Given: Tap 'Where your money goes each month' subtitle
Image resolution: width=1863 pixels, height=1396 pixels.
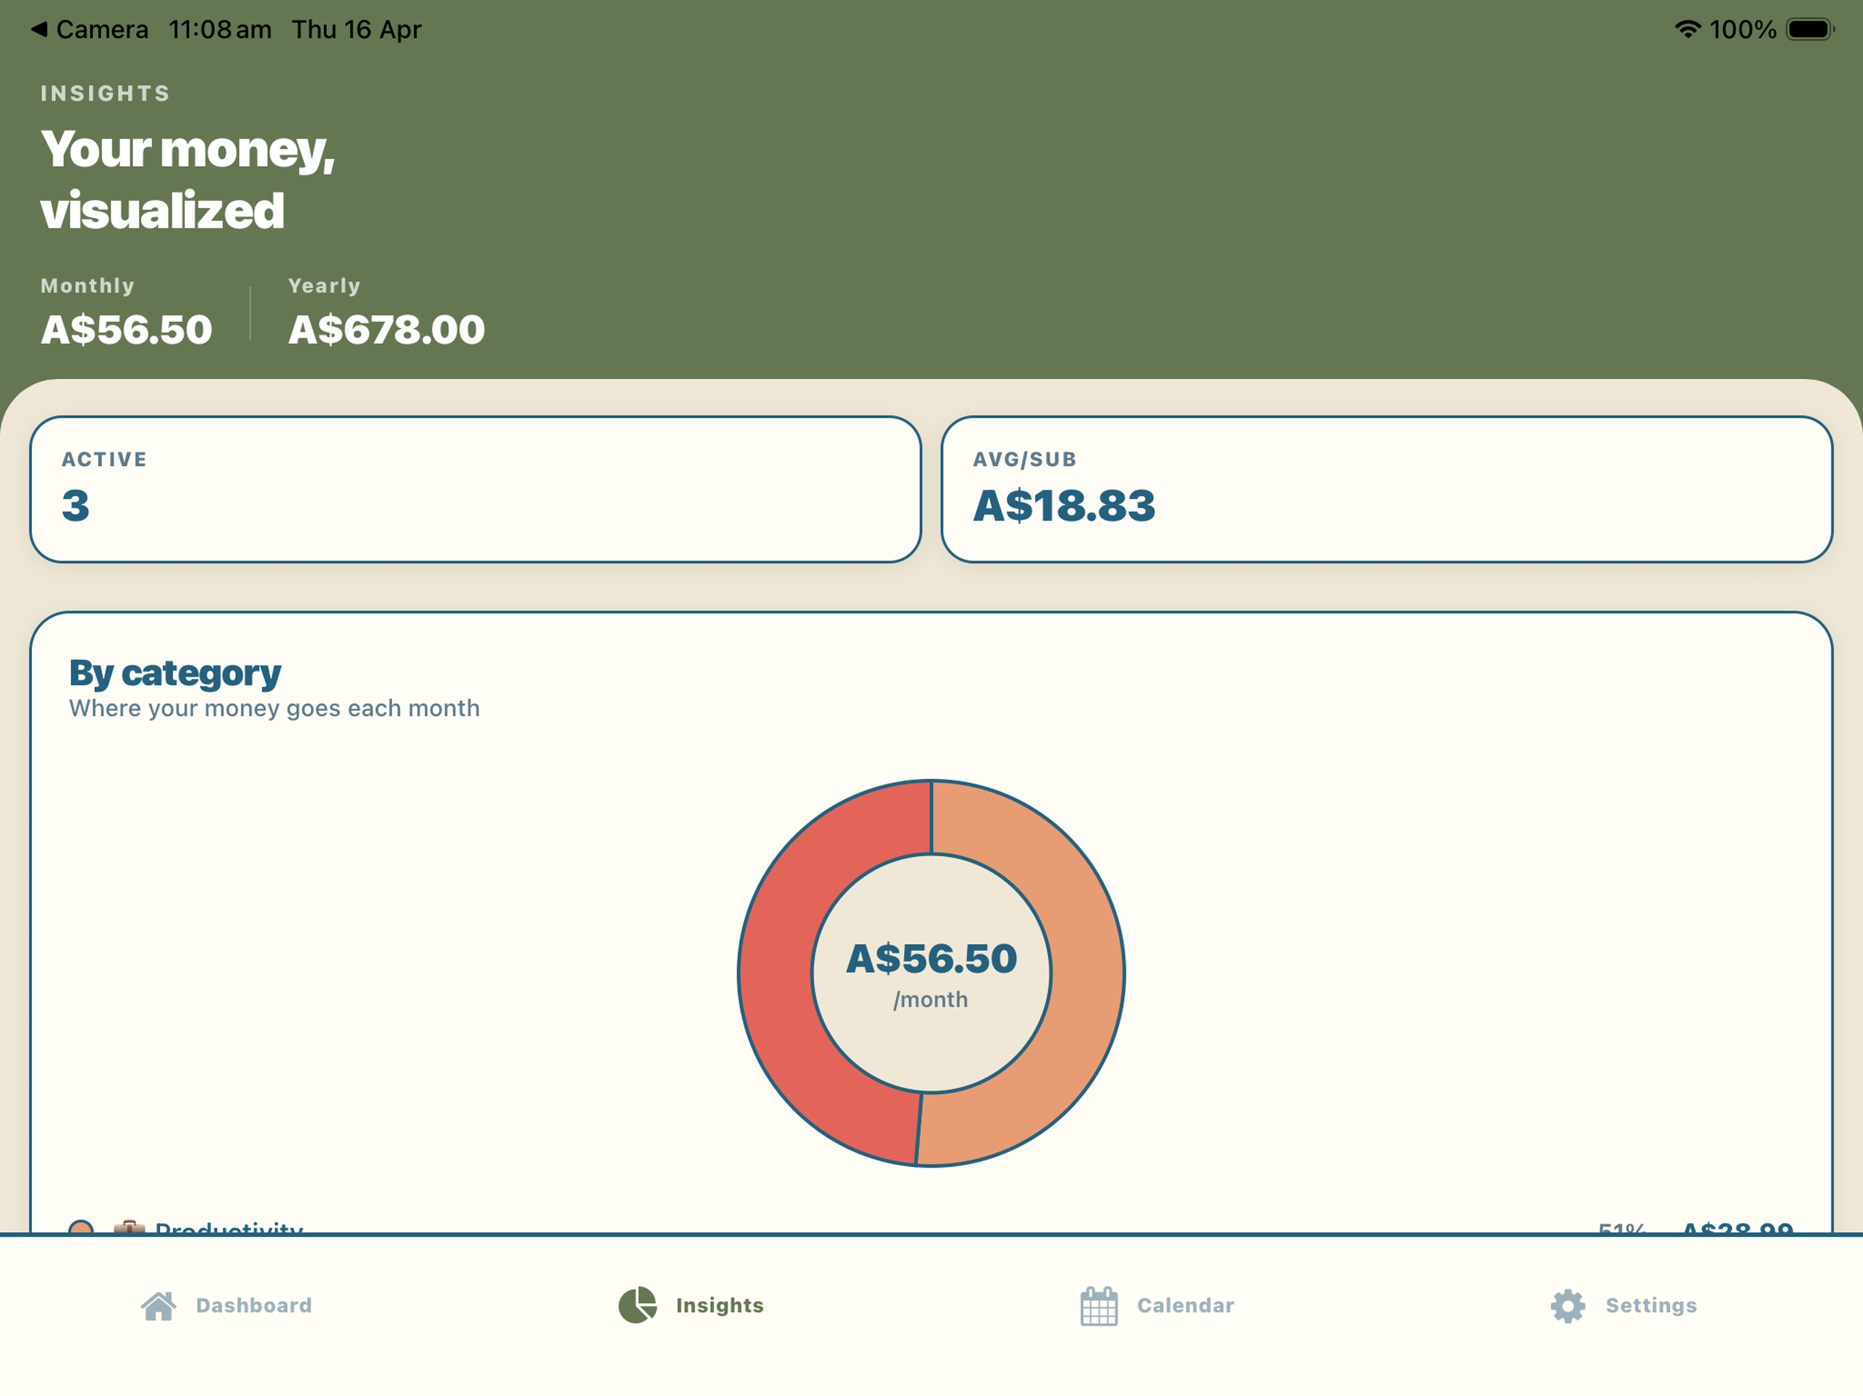Looking at the screenshot, I should pos(275,708).
